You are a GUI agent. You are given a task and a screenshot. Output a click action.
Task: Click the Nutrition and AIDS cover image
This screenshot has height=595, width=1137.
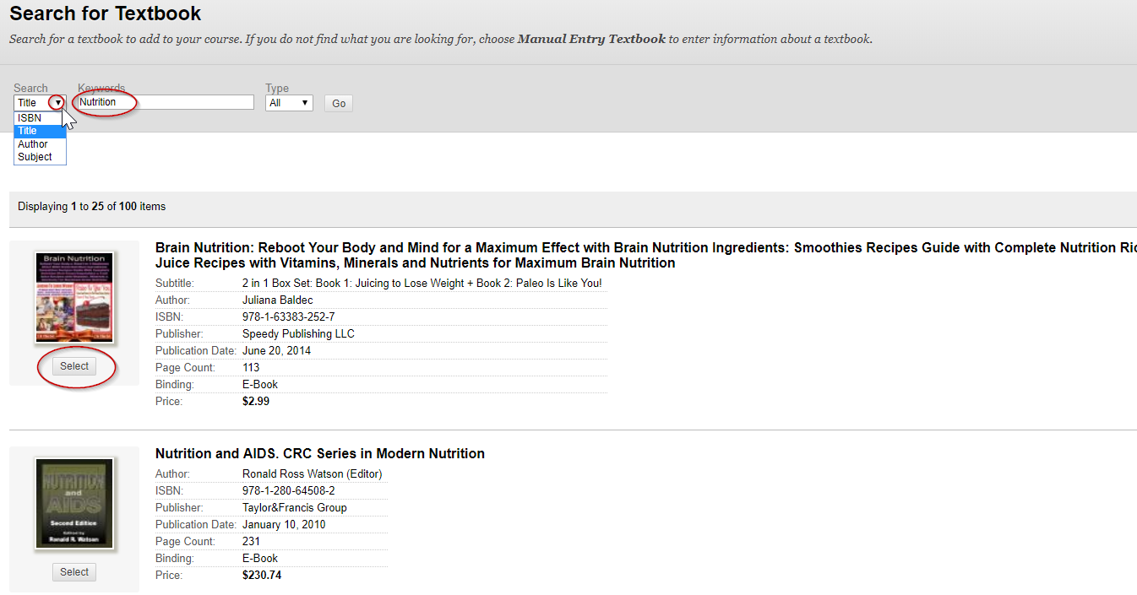pos(74,504)
